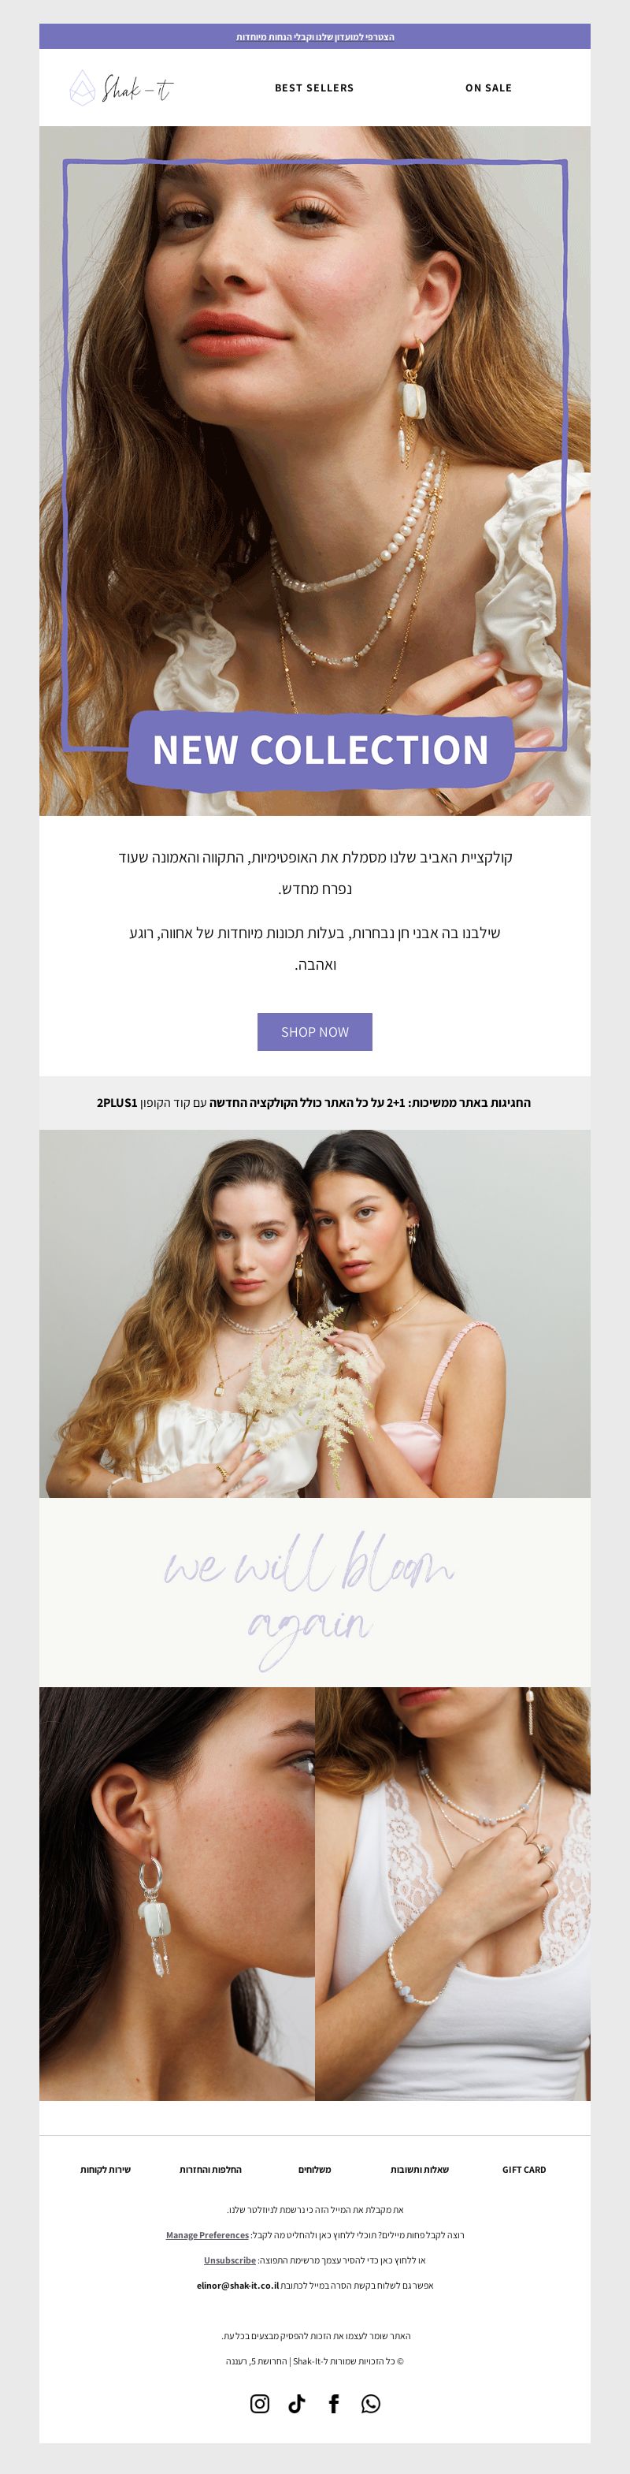630x2474 pixels.
Task: Click the NEW COLLECTION banner label
Action: 321,749
